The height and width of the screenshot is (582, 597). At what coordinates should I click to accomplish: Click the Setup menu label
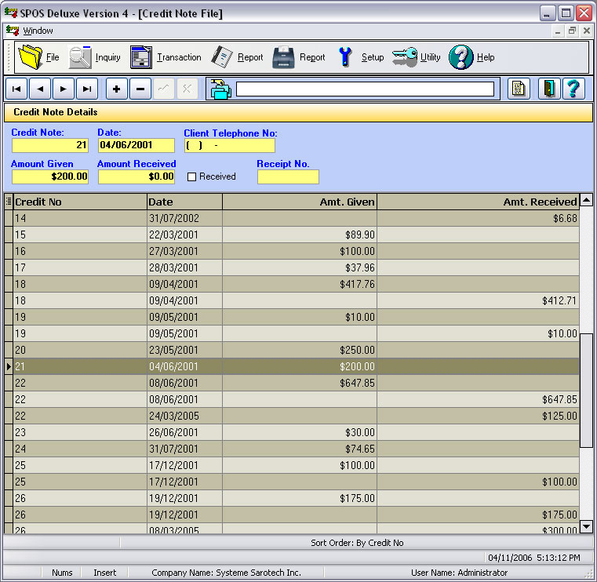coord(373,57)
